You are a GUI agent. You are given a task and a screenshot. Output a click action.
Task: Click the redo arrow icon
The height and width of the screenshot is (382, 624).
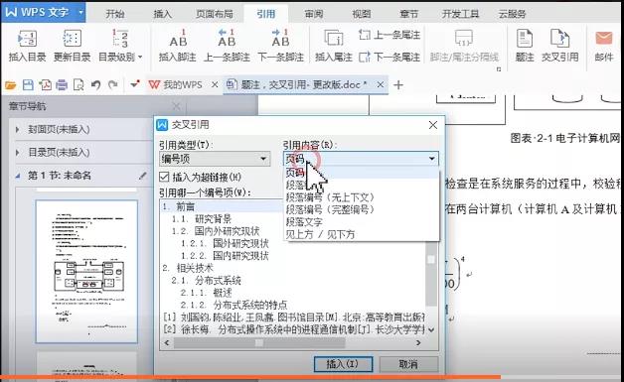tap(113, 85)
